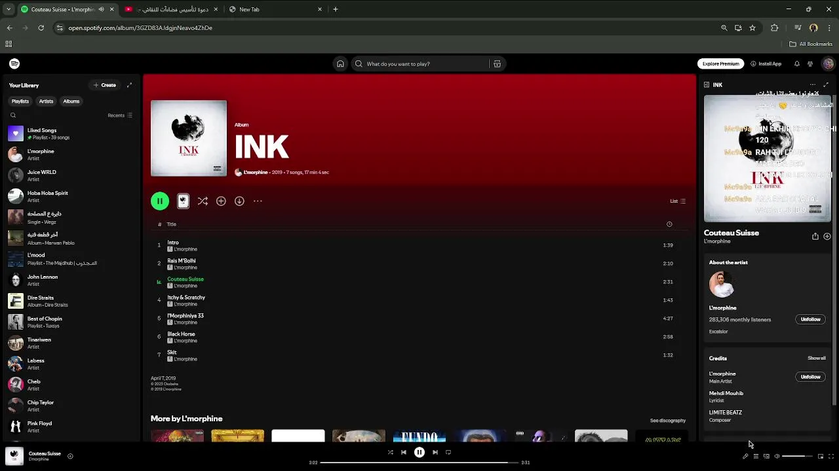Filter library by Artists chip
Image resolution: width=839 pixels, height=471 pixels.
[46, 101]
